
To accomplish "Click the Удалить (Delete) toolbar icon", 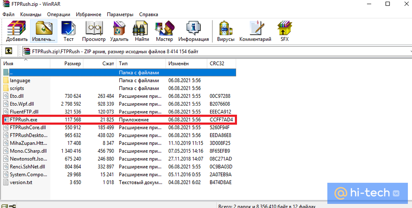I will coord(119,31).
